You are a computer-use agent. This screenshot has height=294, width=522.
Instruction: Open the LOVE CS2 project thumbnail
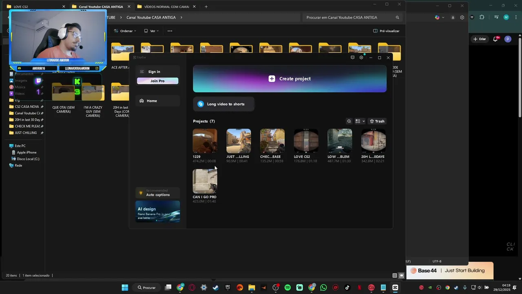[x=306, y=141]
